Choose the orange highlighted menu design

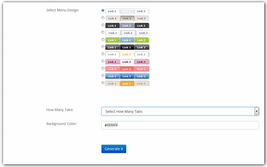tap(102, 83)
